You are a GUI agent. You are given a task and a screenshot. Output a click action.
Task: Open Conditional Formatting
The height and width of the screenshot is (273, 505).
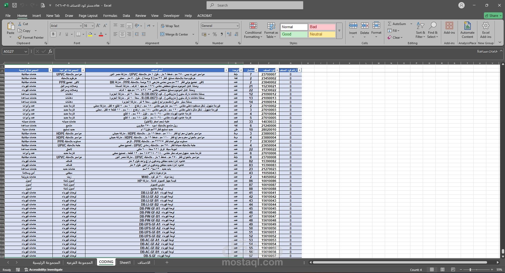(x=253, y=31)
